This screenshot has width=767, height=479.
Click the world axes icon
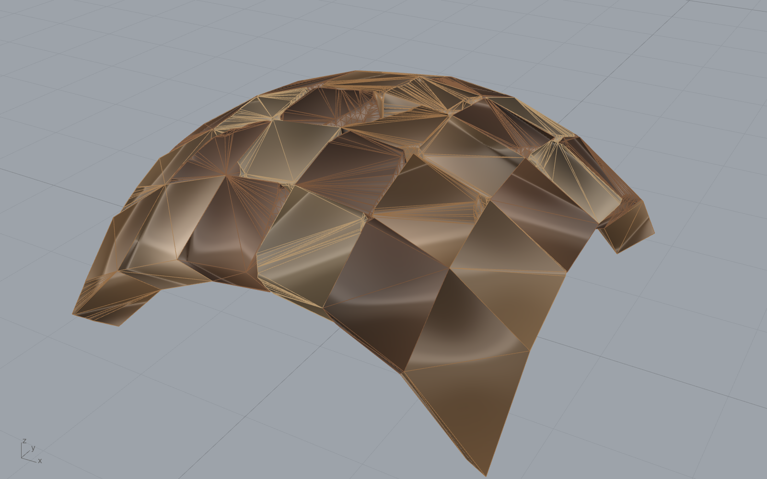[x=31, y=451]
